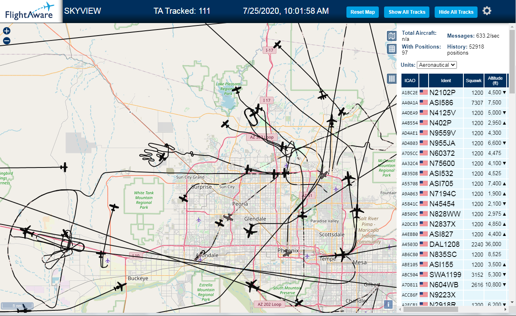Select the ASI827 aircraft row
The image size is (516, 316).
[x=454, y=234]
